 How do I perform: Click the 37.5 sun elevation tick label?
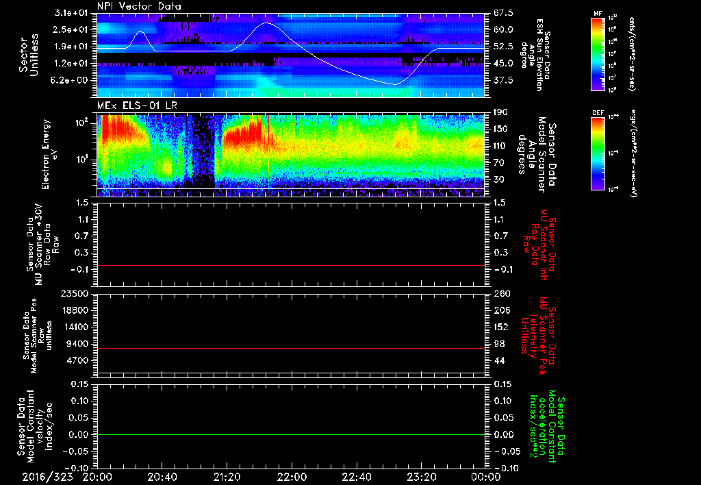click(503, 80)
